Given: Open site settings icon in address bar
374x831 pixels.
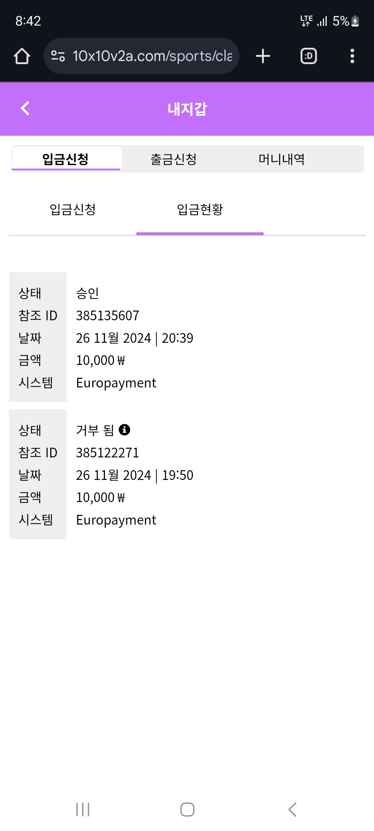Looking at the screenshot, I should (x=58, y=56).
